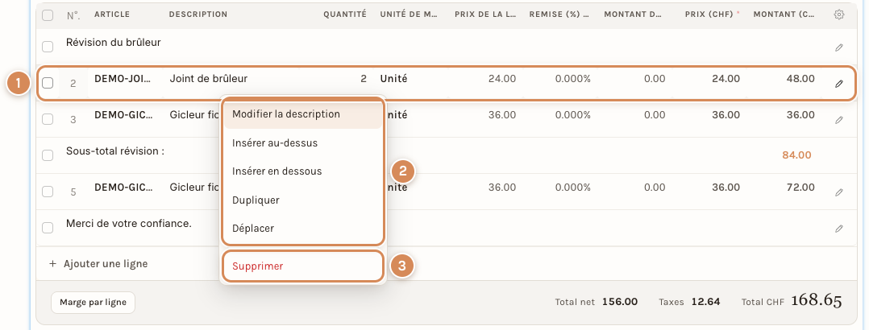Check the row 5 checkbox

click(x=48, y=192)
